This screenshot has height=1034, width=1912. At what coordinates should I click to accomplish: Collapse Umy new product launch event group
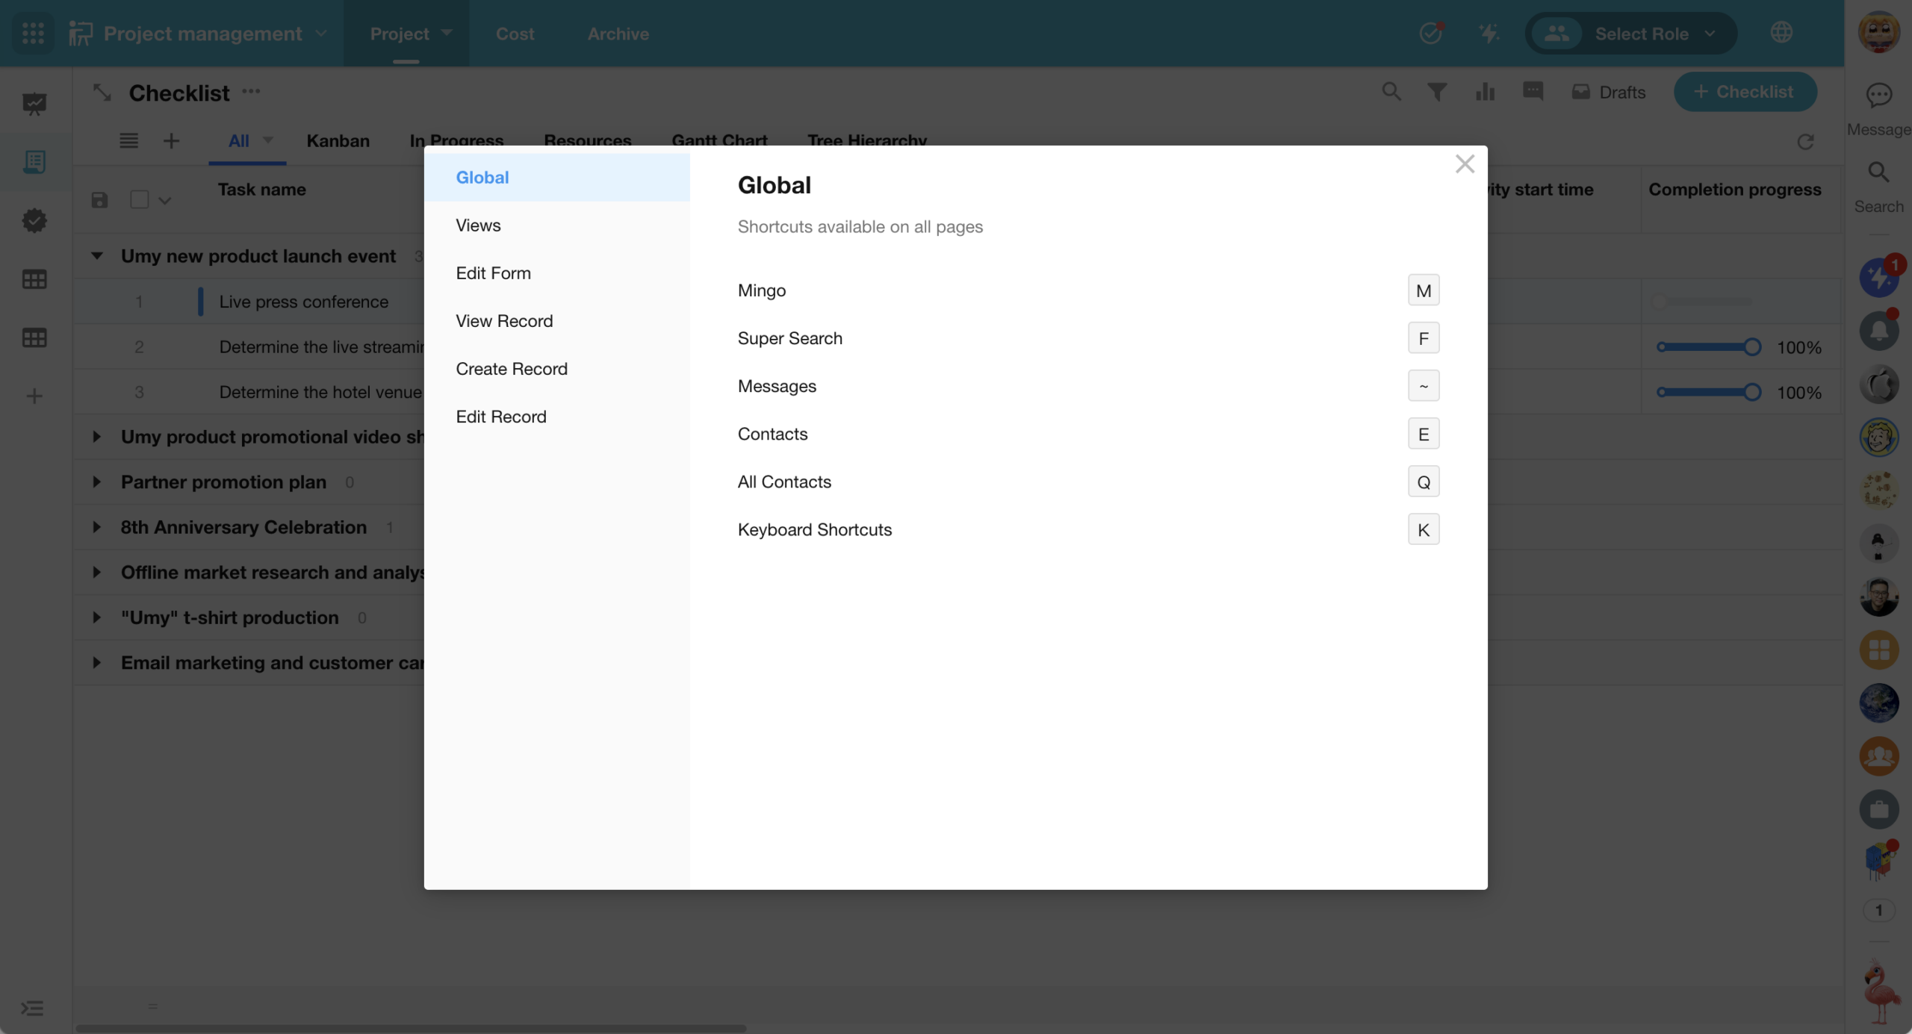tap(97, 255)
